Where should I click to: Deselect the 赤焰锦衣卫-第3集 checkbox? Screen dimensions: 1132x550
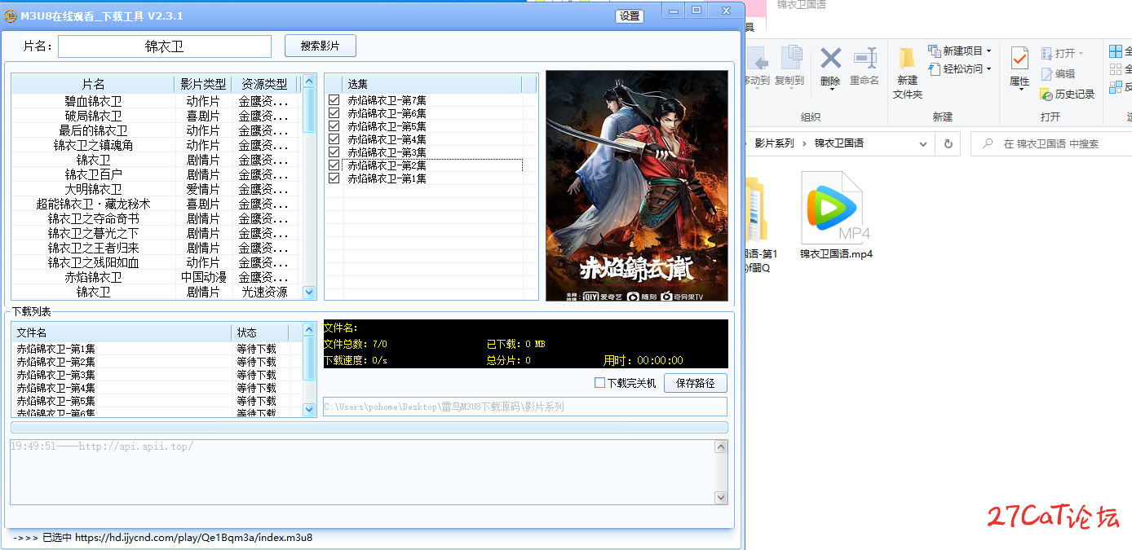click(334, 152)
